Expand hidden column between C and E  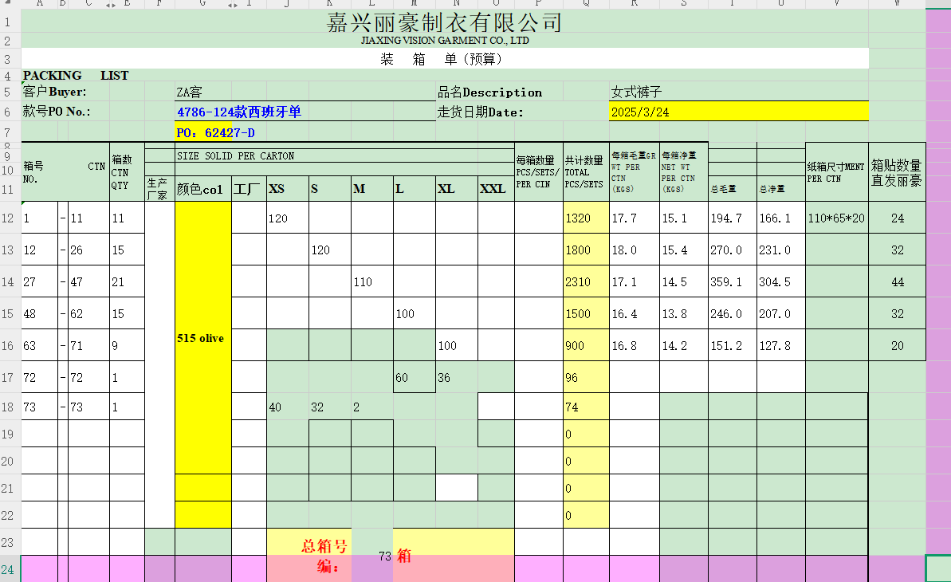pyautogui.click(x=110, y=5)
